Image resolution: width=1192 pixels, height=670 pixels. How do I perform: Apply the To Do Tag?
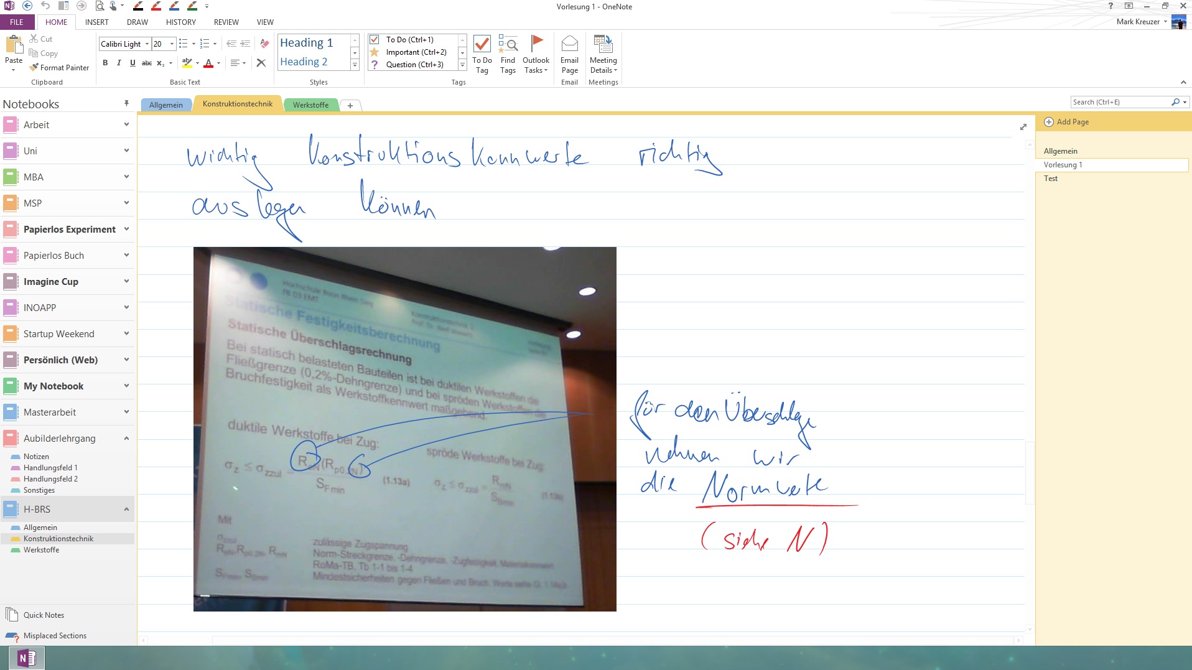482,54
